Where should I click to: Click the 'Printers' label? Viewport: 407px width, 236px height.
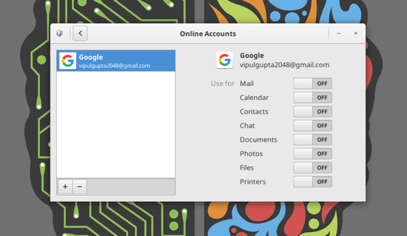(253, 181)
